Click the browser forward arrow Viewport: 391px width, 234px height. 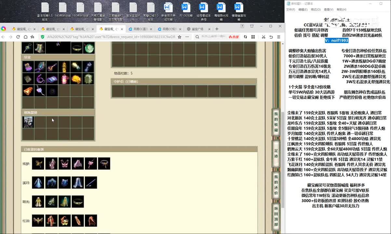(11, 37)
